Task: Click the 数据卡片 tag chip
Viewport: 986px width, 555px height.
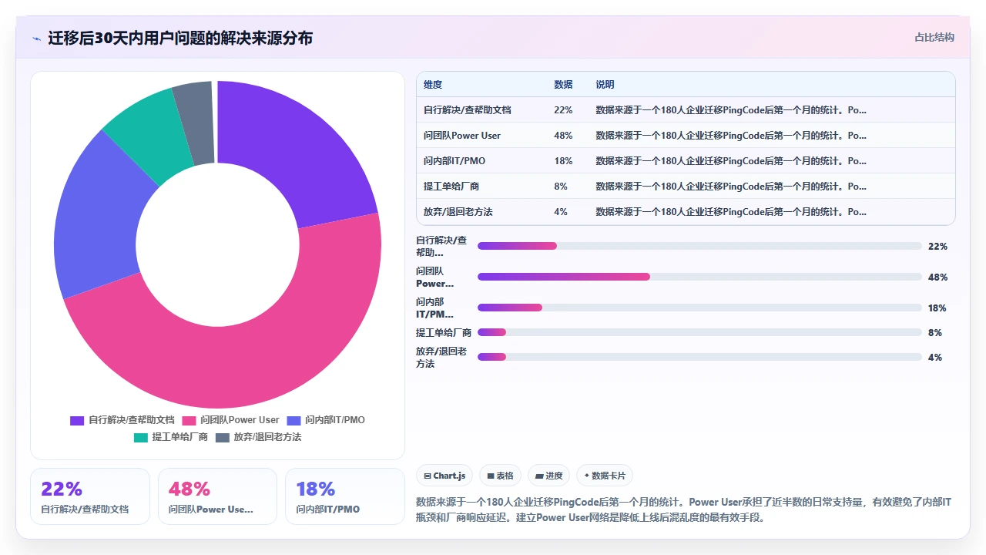Action: [605, 476]
